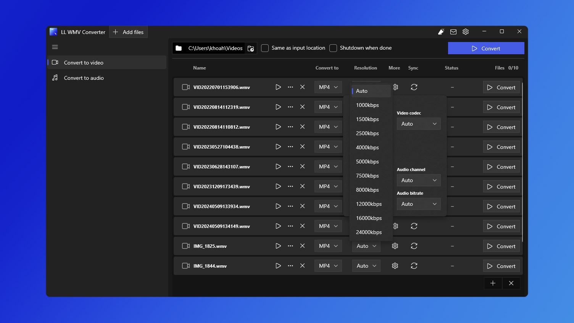The width and height of the screenshot is (574, 323).
Task: Open MP4 format dropdown for IMG_1844.wmv
Action: (x=328, y=266)
